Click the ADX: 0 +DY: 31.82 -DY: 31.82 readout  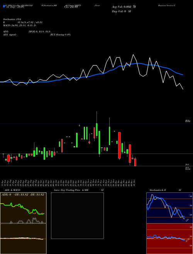point(23,195)
